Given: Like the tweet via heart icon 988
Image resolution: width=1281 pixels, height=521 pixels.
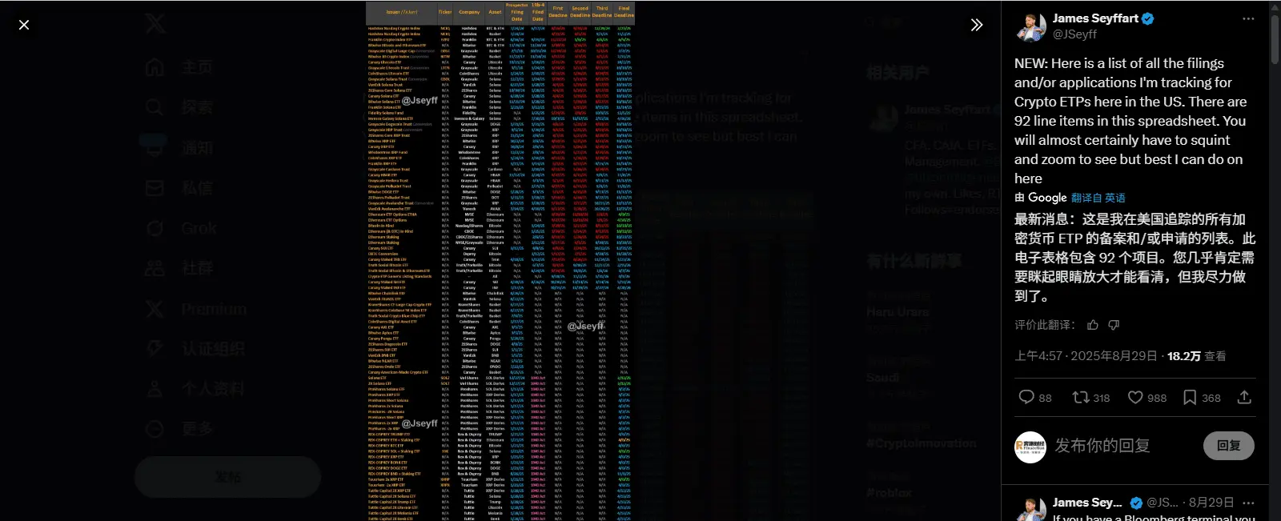Looking at the screenshot, I should point(1146,397).
